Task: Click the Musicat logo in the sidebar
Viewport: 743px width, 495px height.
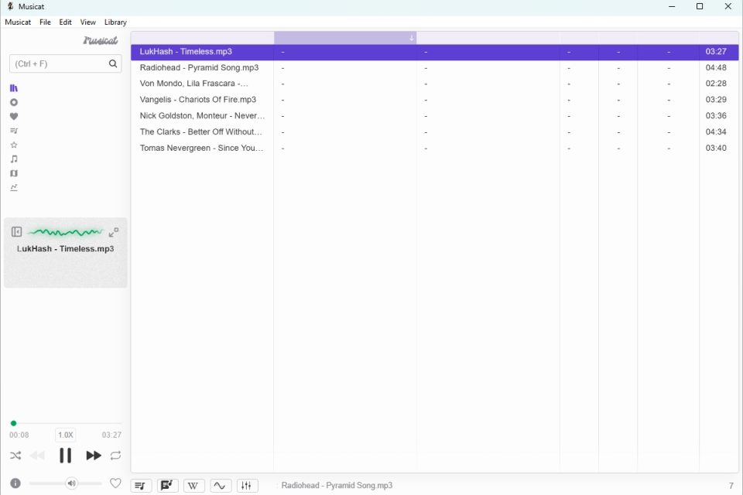Action: pyautogui.click(x=100, y=41)
